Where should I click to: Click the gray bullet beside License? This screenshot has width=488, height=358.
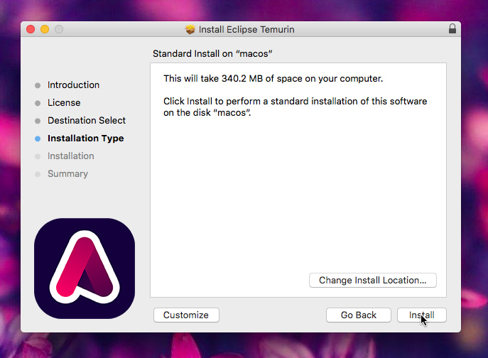click(38, 104)
